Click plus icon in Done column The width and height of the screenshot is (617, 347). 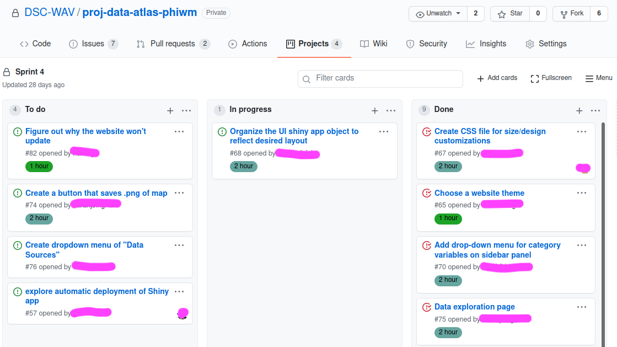point(580,110)
